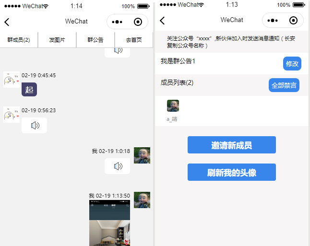Open the shared room photo sent at 1:13:50

click(109, 223)
